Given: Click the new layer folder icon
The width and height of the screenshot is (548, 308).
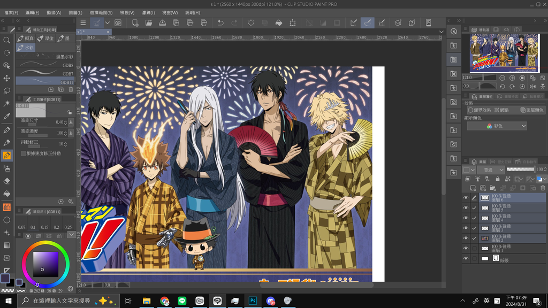Looking at the screenshot, I should click(x=493, y=188).
